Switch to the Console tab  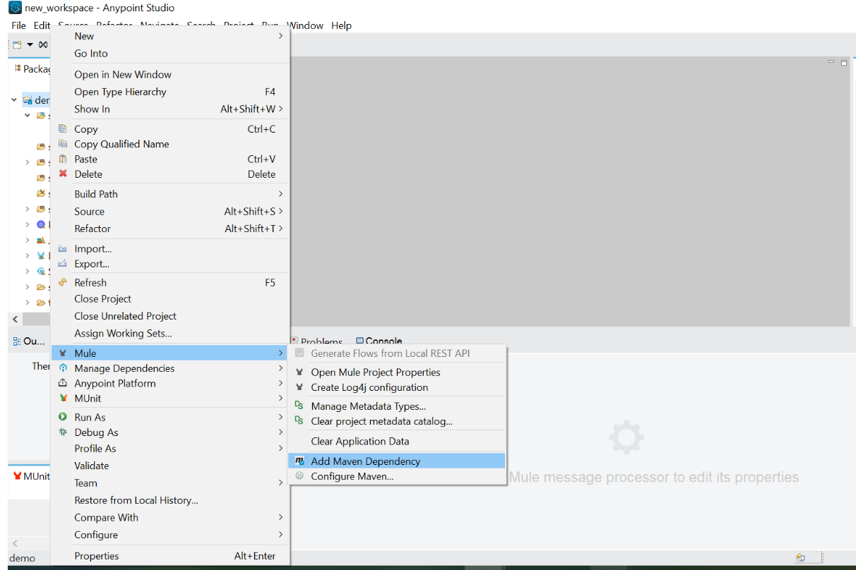(379, 341)
